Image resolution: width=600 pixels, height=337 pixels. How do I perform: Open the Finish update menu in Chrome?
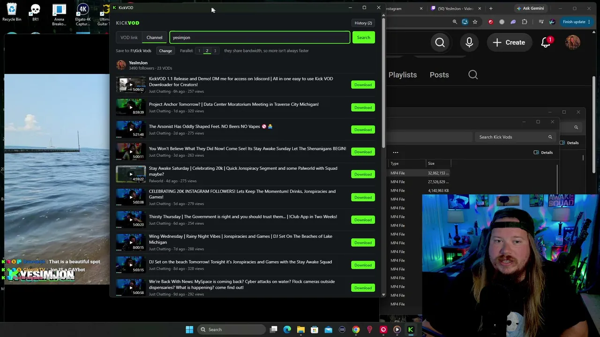point(577,22)
